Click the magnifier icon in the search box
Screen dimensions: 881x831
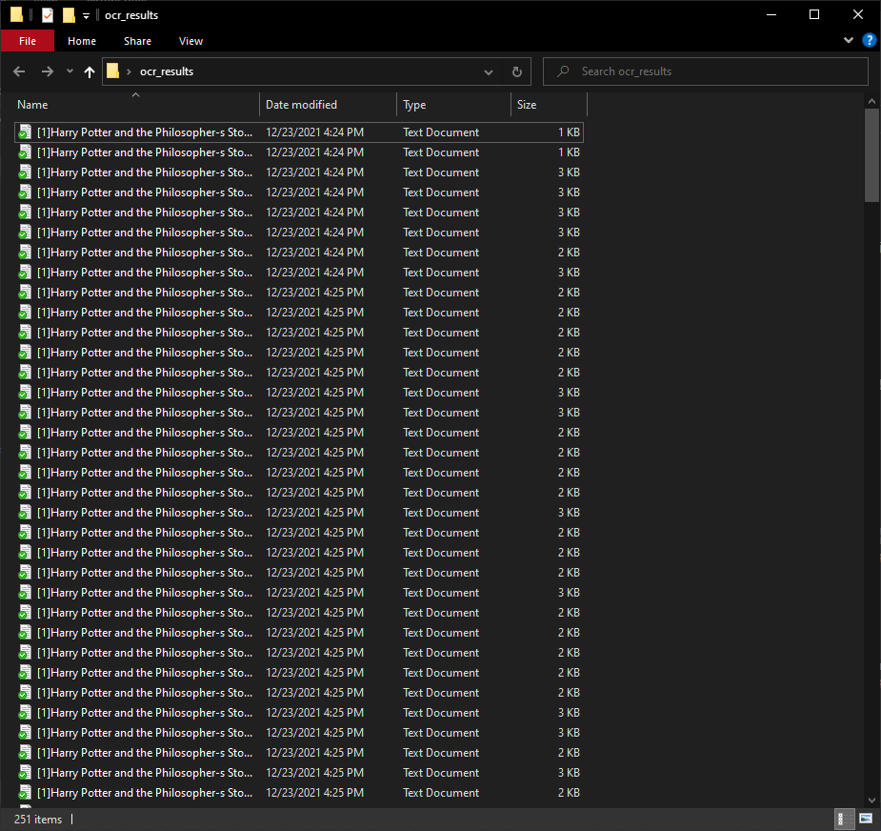(563, 71)
